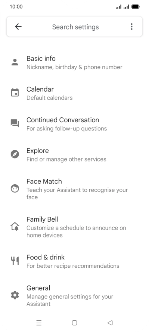The image size is (149, 332).
Task: Open Family Bell schedule settings
Action: click(x=74, y=227)
